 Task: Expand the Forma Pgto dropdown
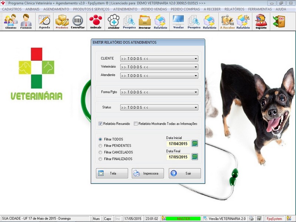click(196, 92)
